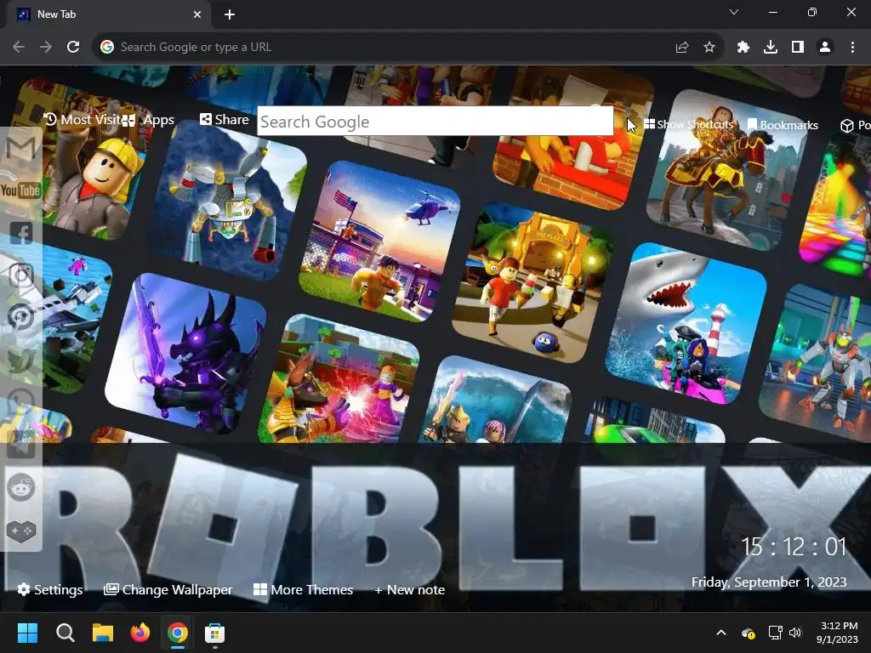Image resolution: width=871 pixels, height=653 pixels.
Task: Open the Instagram sidebar shortcut
Action: [x=21, y=275]
